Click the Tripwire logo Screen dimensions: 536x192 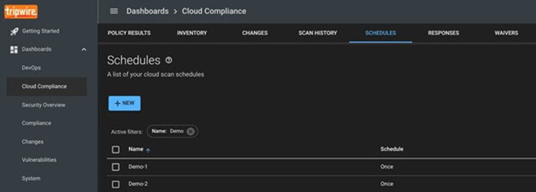(x=21, y=12)
